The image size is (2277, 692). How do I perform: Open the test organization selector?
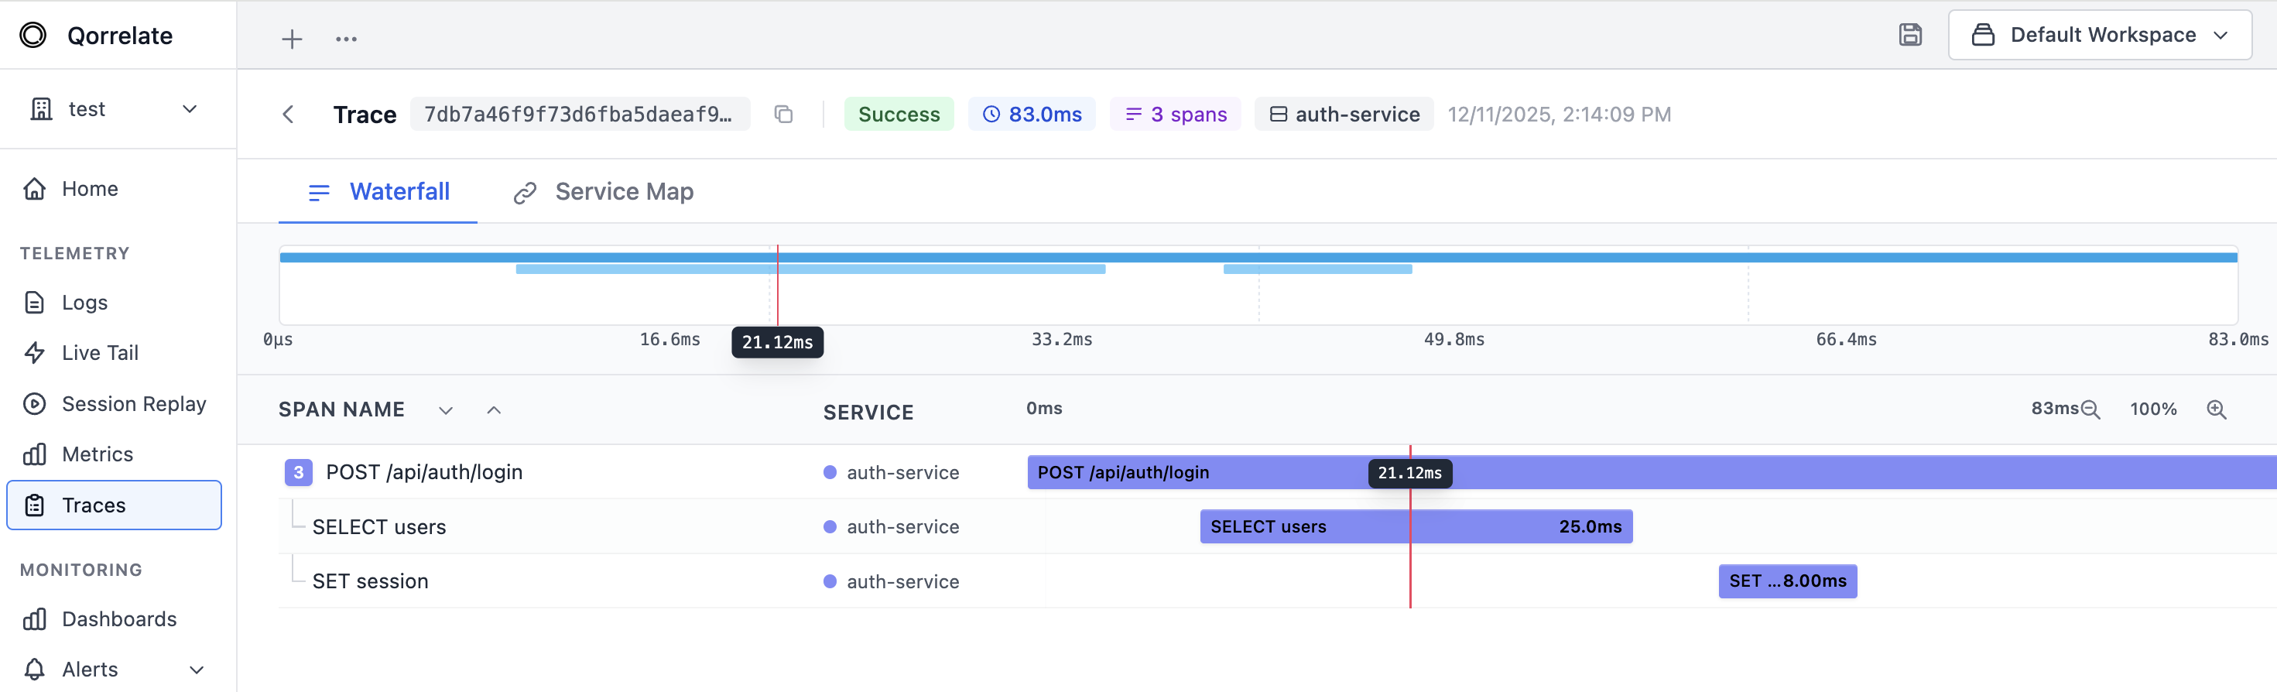point(115,108)
